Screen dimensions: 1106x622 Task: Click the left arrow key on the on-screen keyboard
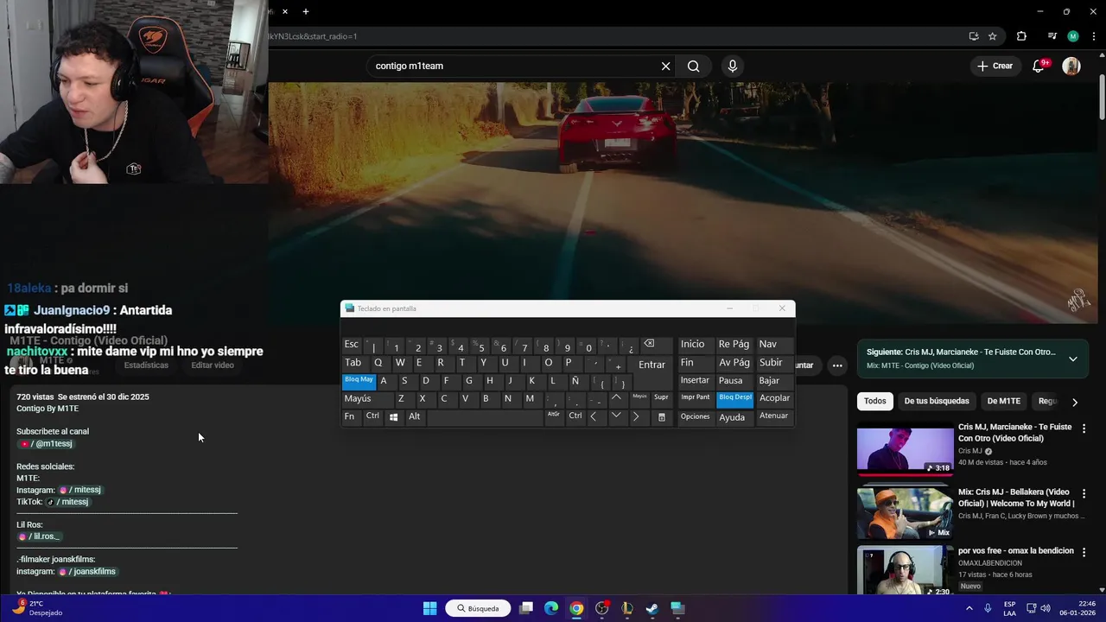coord(594,416)
